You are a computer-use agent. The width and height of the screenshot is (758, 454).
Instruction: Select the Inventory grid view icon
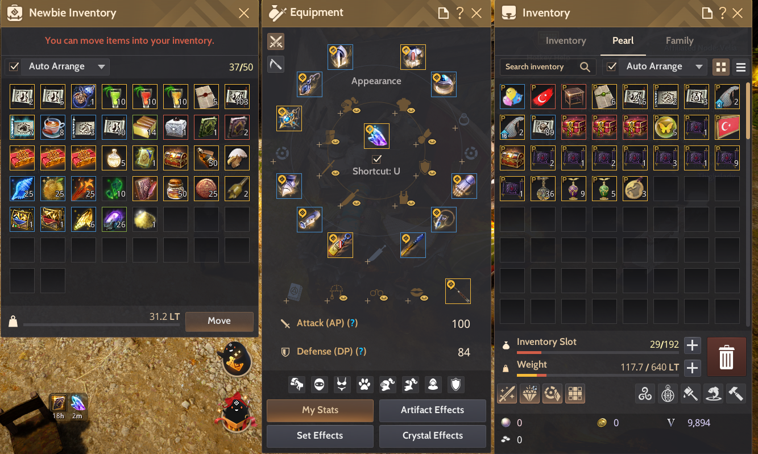pos(721,67)
